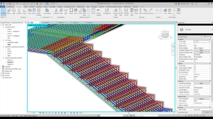Click Edit for Graphic Display Options
Screen dimensions: 213x119
coord(201,53)
